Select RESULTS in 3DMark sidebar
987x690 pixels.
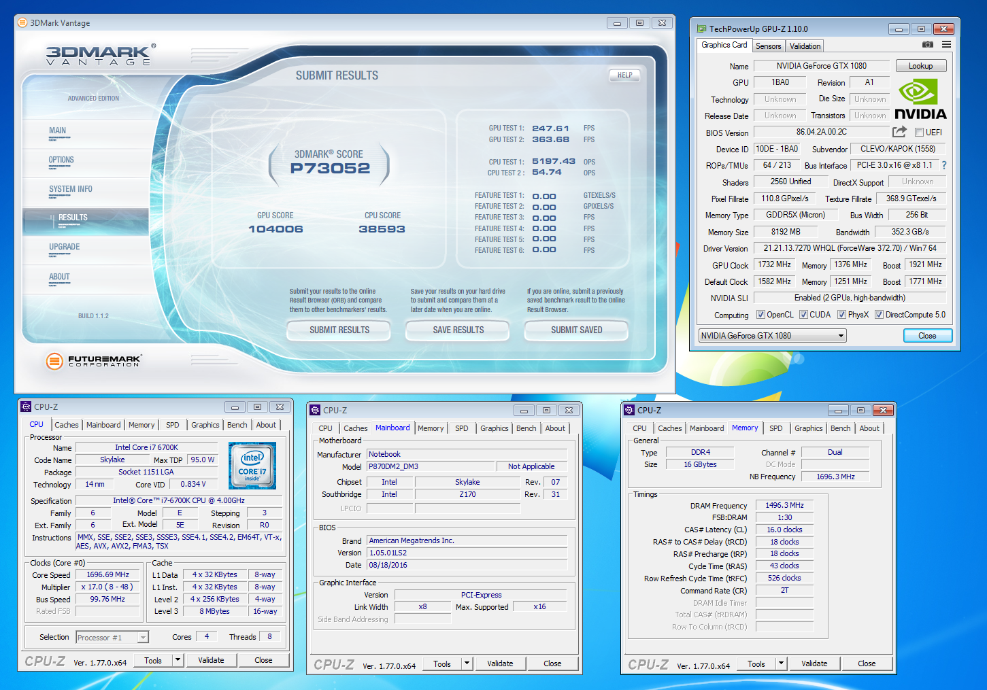coord(73,218)
